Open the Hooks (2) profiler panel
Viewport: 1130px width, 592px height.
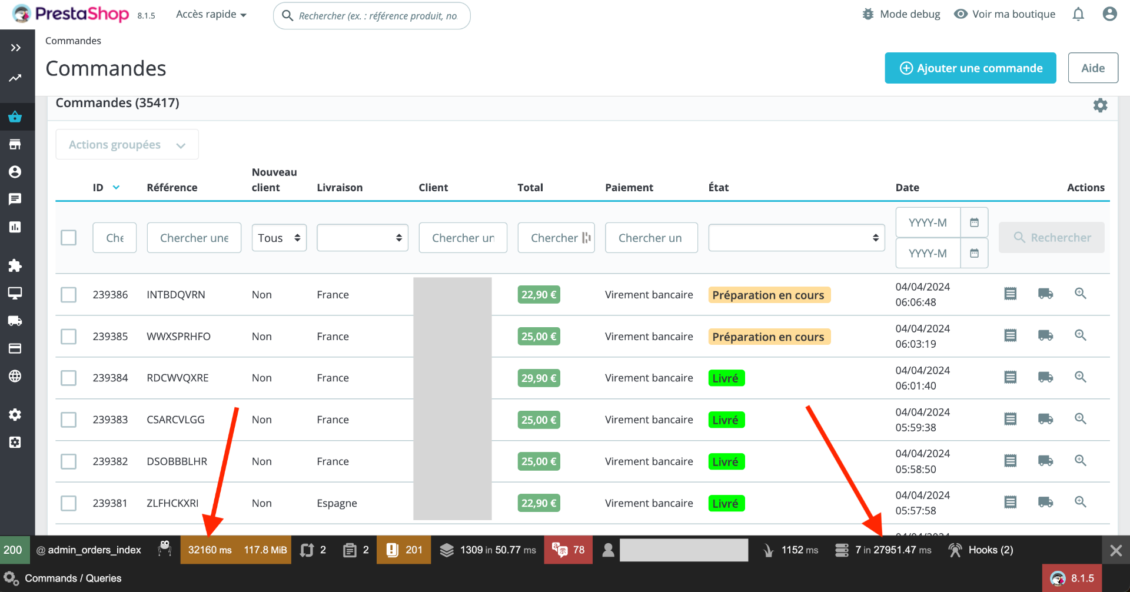click(x=981, y=550)
